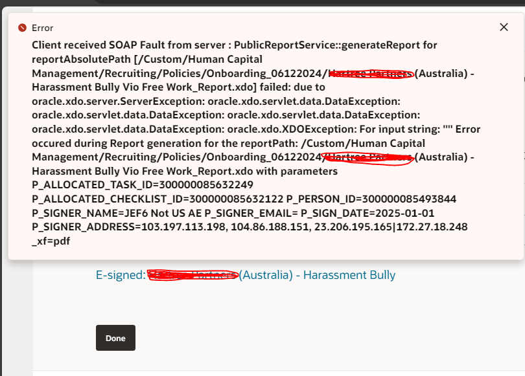Viewport: 525px width, 376px height.
Task: Click the Error dialog title text
Action: coord(43,28)
